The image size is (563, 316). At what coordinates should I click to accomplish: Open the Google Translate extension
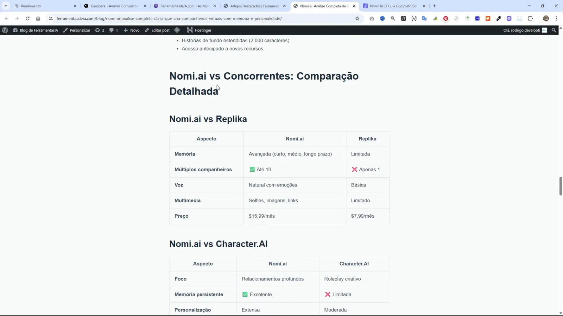click(x=424, y=18)
